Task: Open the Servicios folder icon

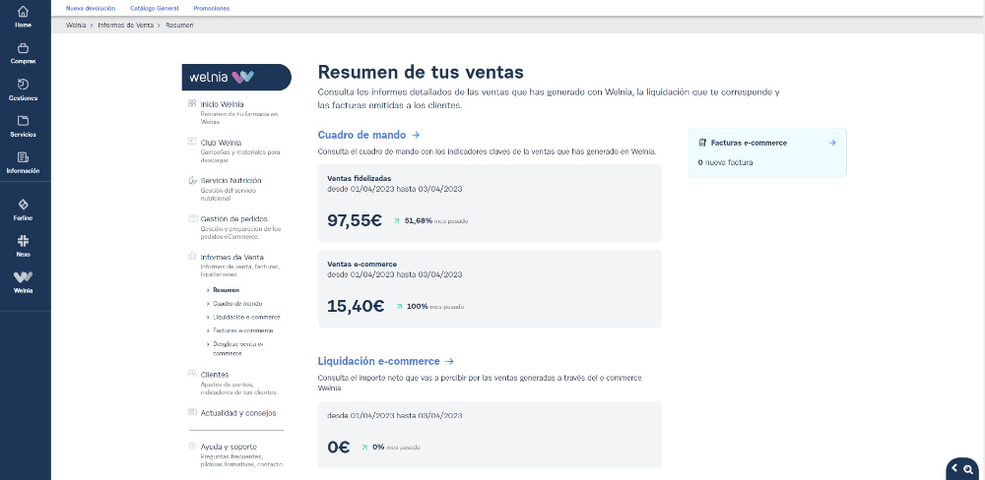Action: pos(24,120)
